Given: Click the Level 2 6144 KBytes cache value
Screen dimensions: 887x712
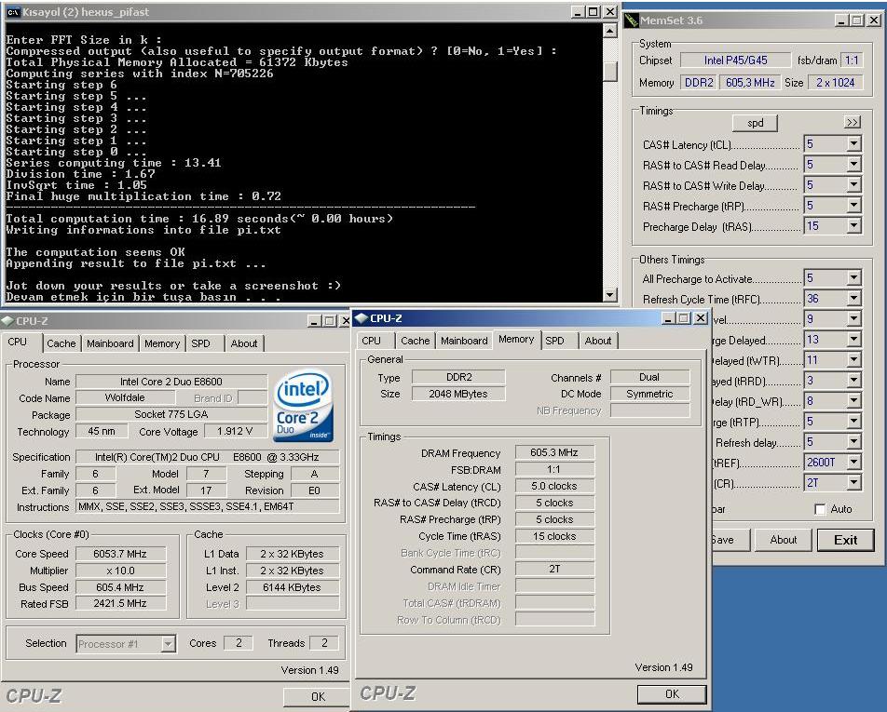Looking at the screenshot, I should (292, 587).
